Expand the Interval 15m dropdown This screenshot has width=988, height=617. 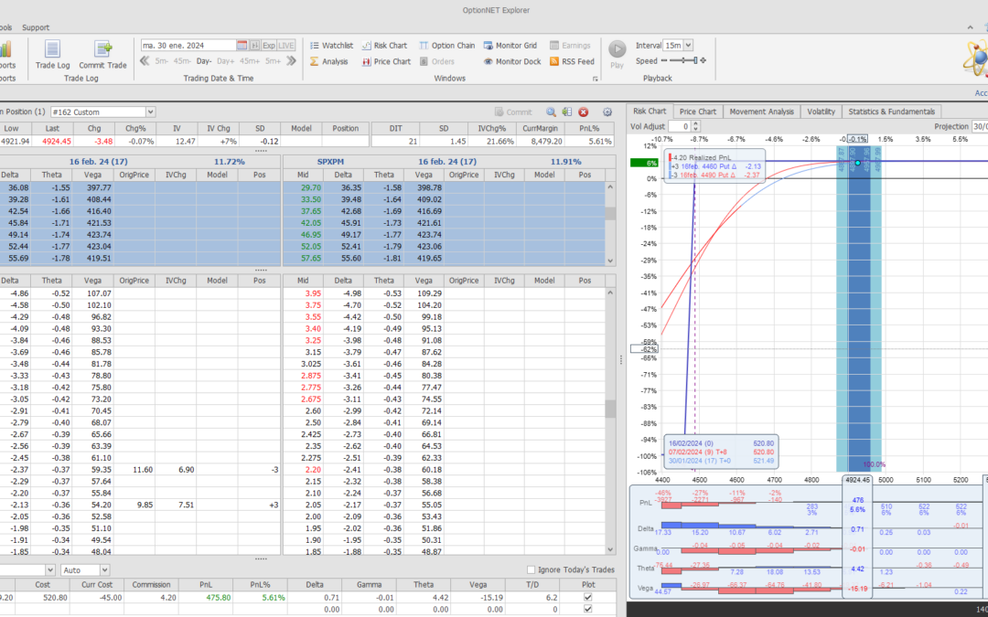point(687,45)
